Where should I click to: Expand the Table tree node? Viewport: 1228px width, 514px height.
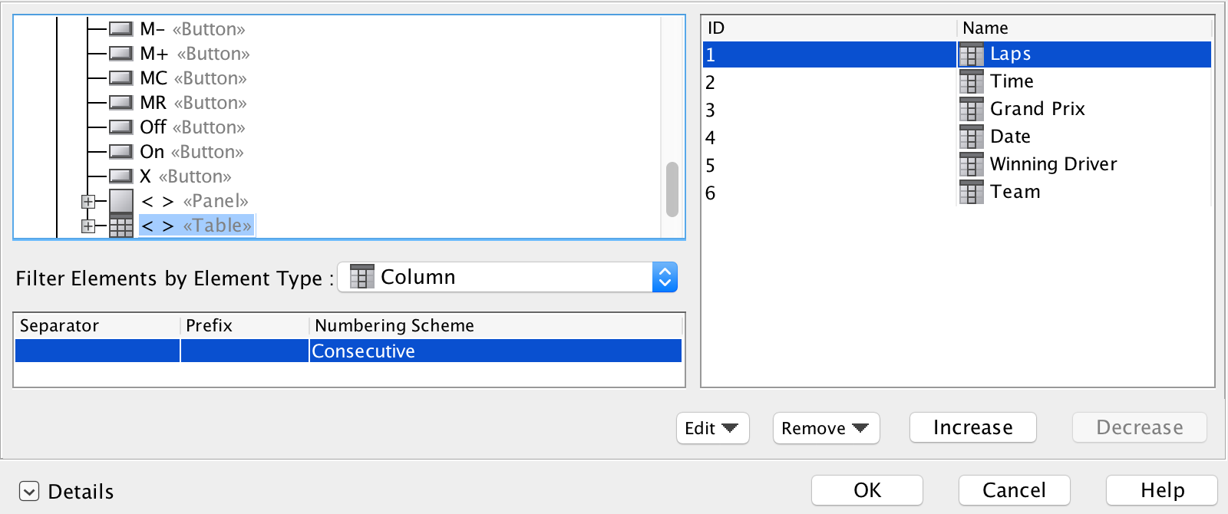click(88, 226)
